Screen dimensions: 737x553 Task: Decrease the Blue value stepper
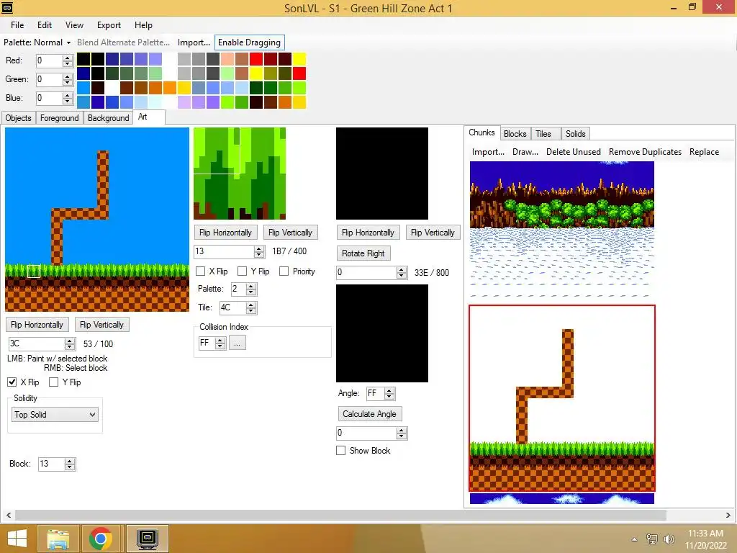(68, 101)
